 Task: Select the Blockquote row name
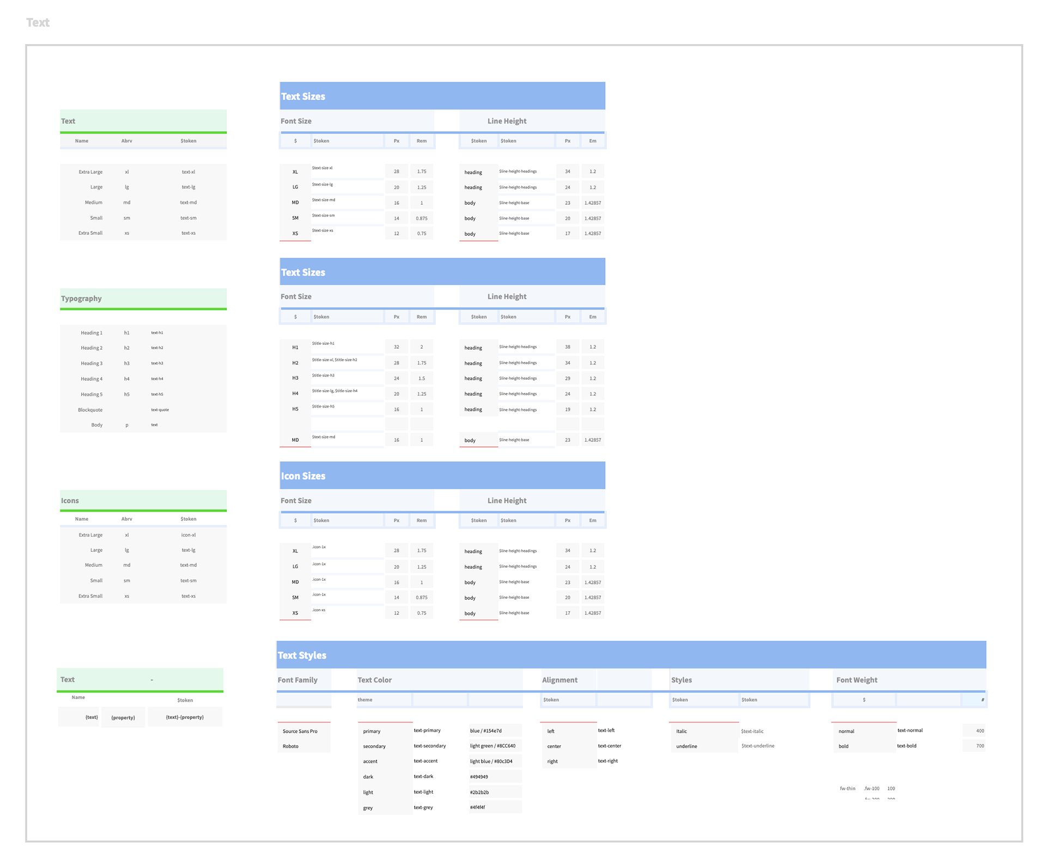click(90, 410)
